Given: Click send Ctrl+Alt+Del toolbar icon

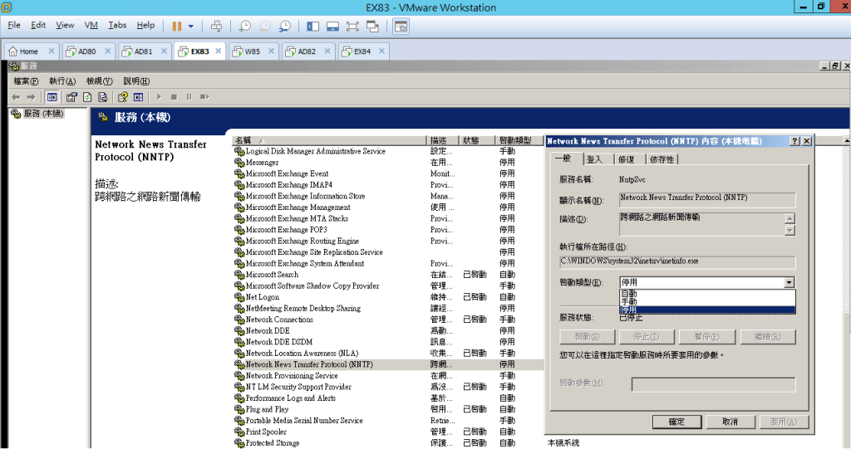Looking at the screenshot, I should pyautogui.click(x=217, y=26).
